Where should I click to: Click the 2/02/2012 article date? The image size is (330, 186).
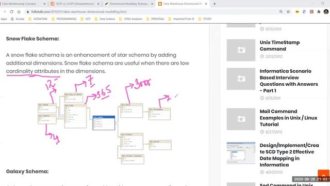click(274, 56)
